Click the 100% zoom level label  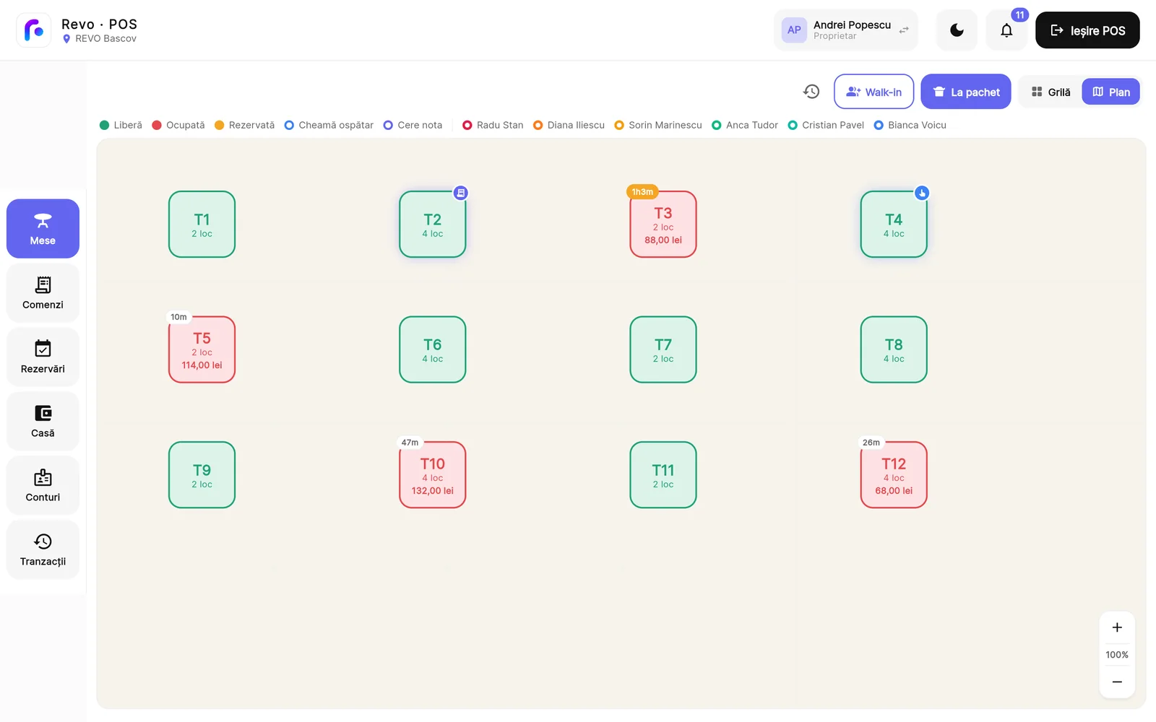pyautogui.click(x=1117, y=655)
